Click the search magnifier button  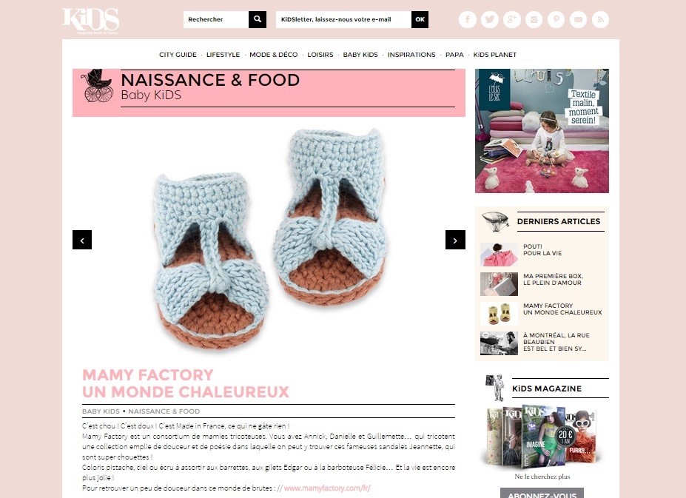[x=258, y=19]
